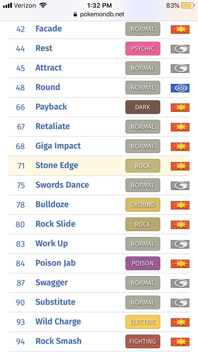Tap the battery indicator in status bar
This screenshot has height=352, width=198.
(x=188, y=5)
